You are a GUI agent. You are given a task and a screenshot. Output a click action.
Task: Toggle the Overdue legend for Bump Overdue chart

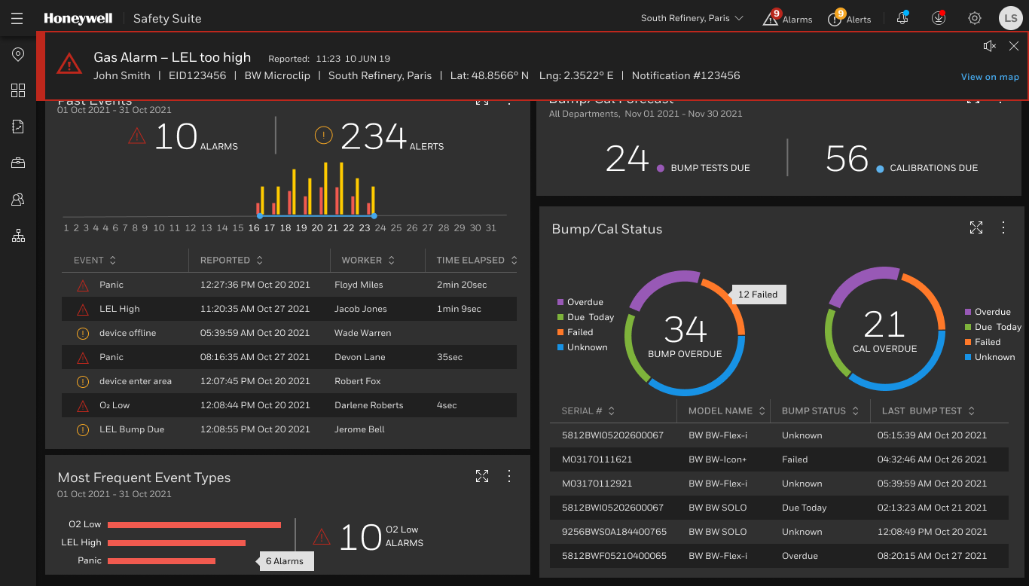(x=579, y=302)
